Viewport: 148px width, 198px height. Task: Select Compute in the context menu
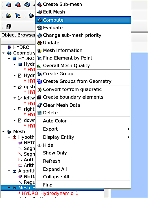pos(83,20)
